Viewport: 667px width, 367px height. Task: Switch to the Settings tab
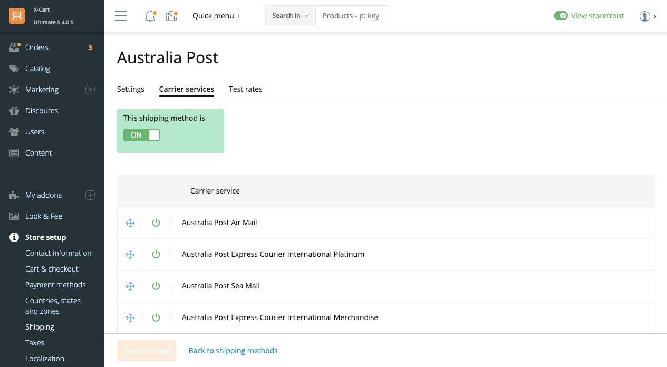(131, 89)
